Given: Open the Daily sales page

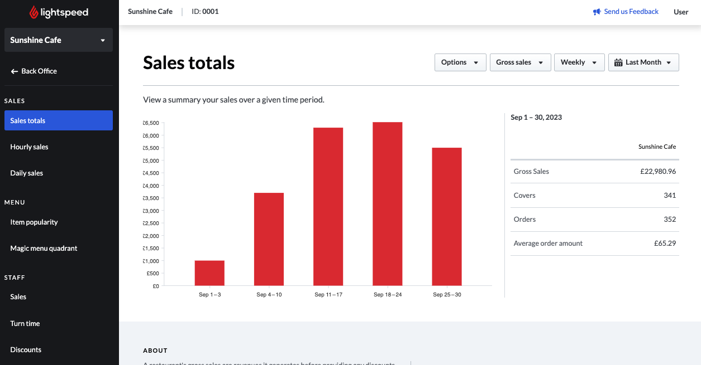Looking at the screenshot, I should click(59, 173).
